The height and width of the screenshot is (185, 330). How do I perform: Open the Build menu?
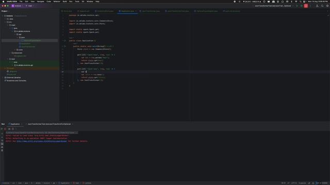click(x=64, y=2)
